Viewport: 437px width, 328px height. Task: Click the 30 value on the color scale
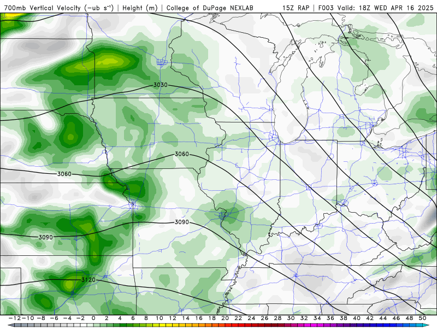coord(291,318)
